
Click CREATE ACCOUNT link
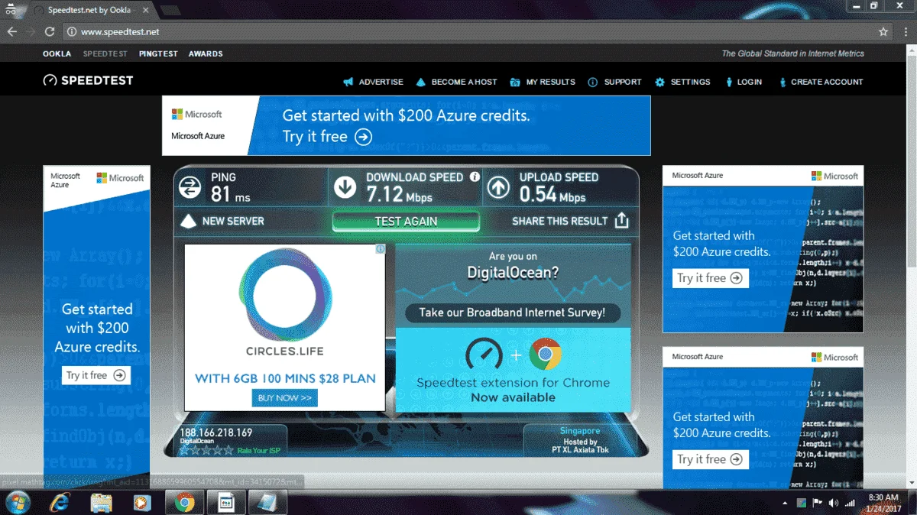(x=827, y=82)
